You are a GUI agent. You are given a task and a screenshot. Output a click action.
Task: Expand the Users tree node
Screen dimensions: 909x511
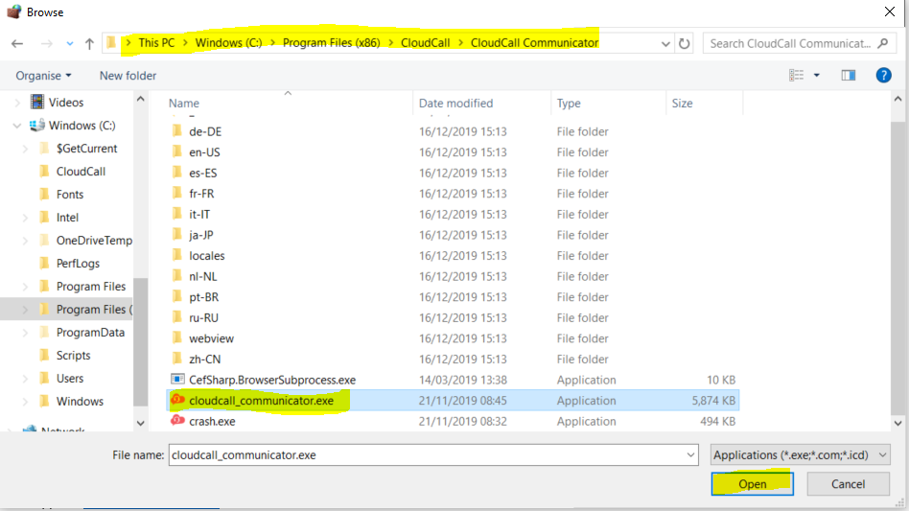pyautogui.click(x=25, y=379)
